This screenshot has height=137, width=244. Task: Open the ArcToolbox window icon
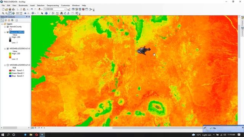pyautogui.click(x=83, y=9)
